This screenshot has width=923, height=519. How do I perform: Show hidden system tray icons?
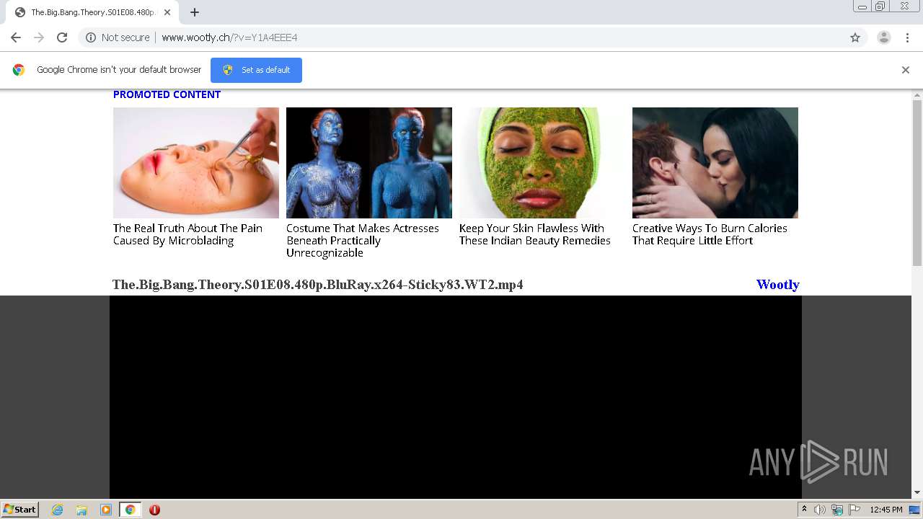pos(805,510)
